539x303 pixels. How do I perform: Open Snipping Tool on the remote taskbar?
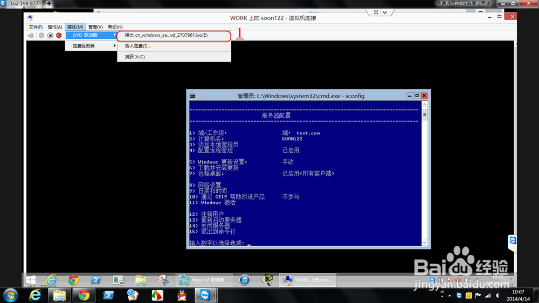[163, 280]
